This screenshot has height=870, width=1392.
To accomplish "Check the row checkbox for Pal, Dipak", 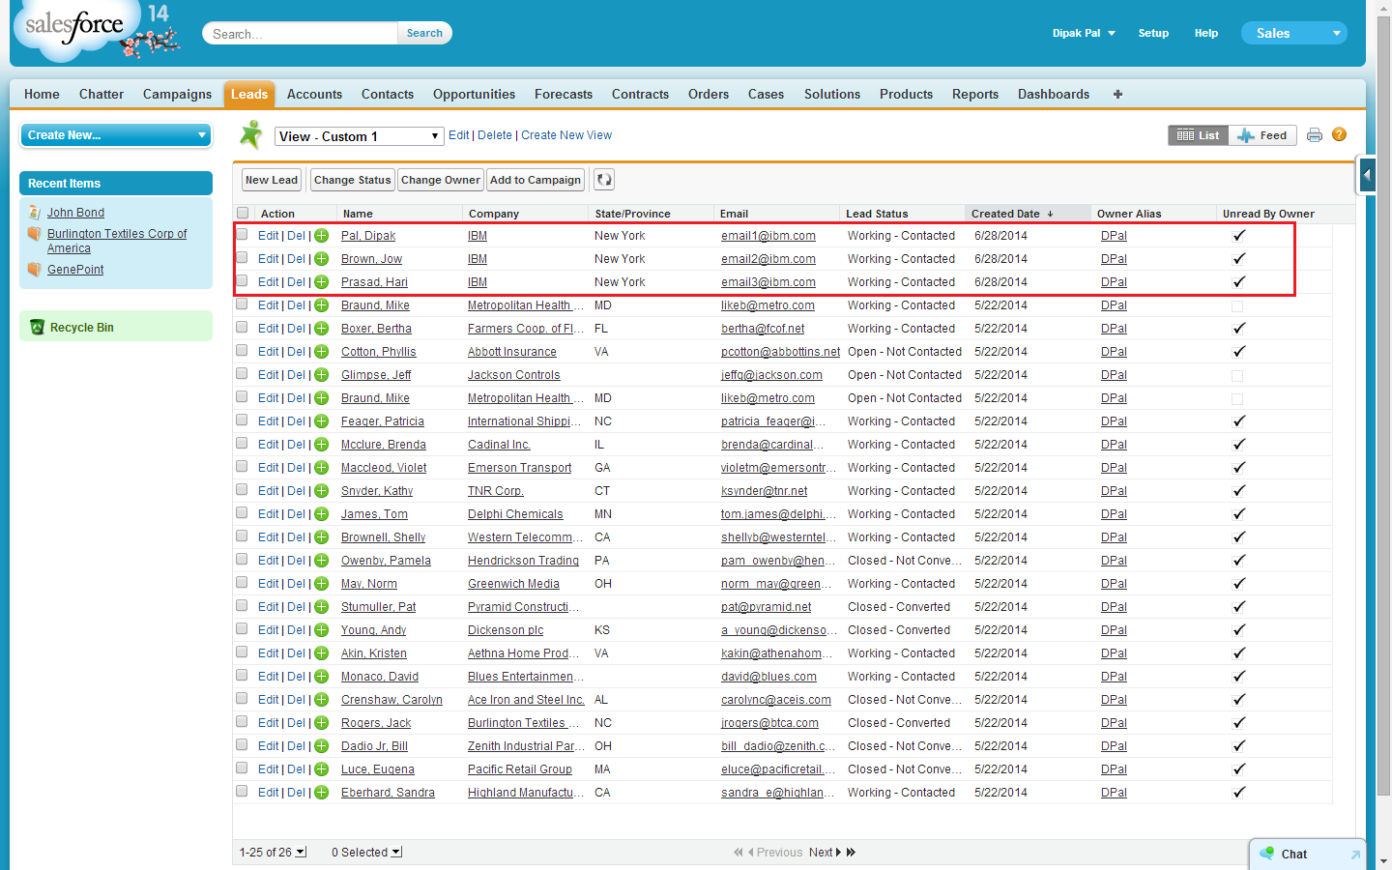I will (x=243, y=235).
